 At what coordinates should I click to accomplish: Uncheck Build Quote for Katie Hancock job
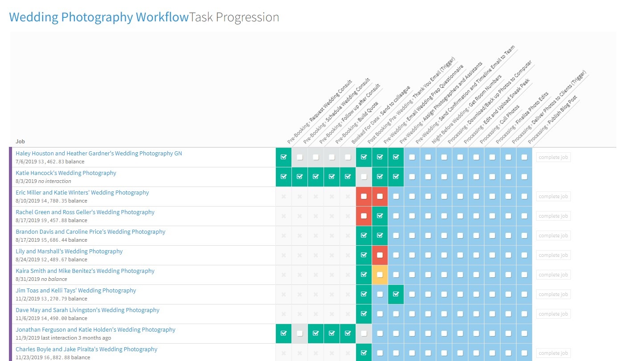[x=332, y=177]
